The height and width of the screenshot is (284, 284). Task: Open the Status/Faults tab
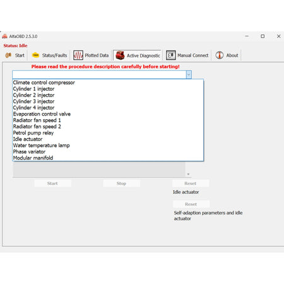pyautogui.click(x=49, y=56)
